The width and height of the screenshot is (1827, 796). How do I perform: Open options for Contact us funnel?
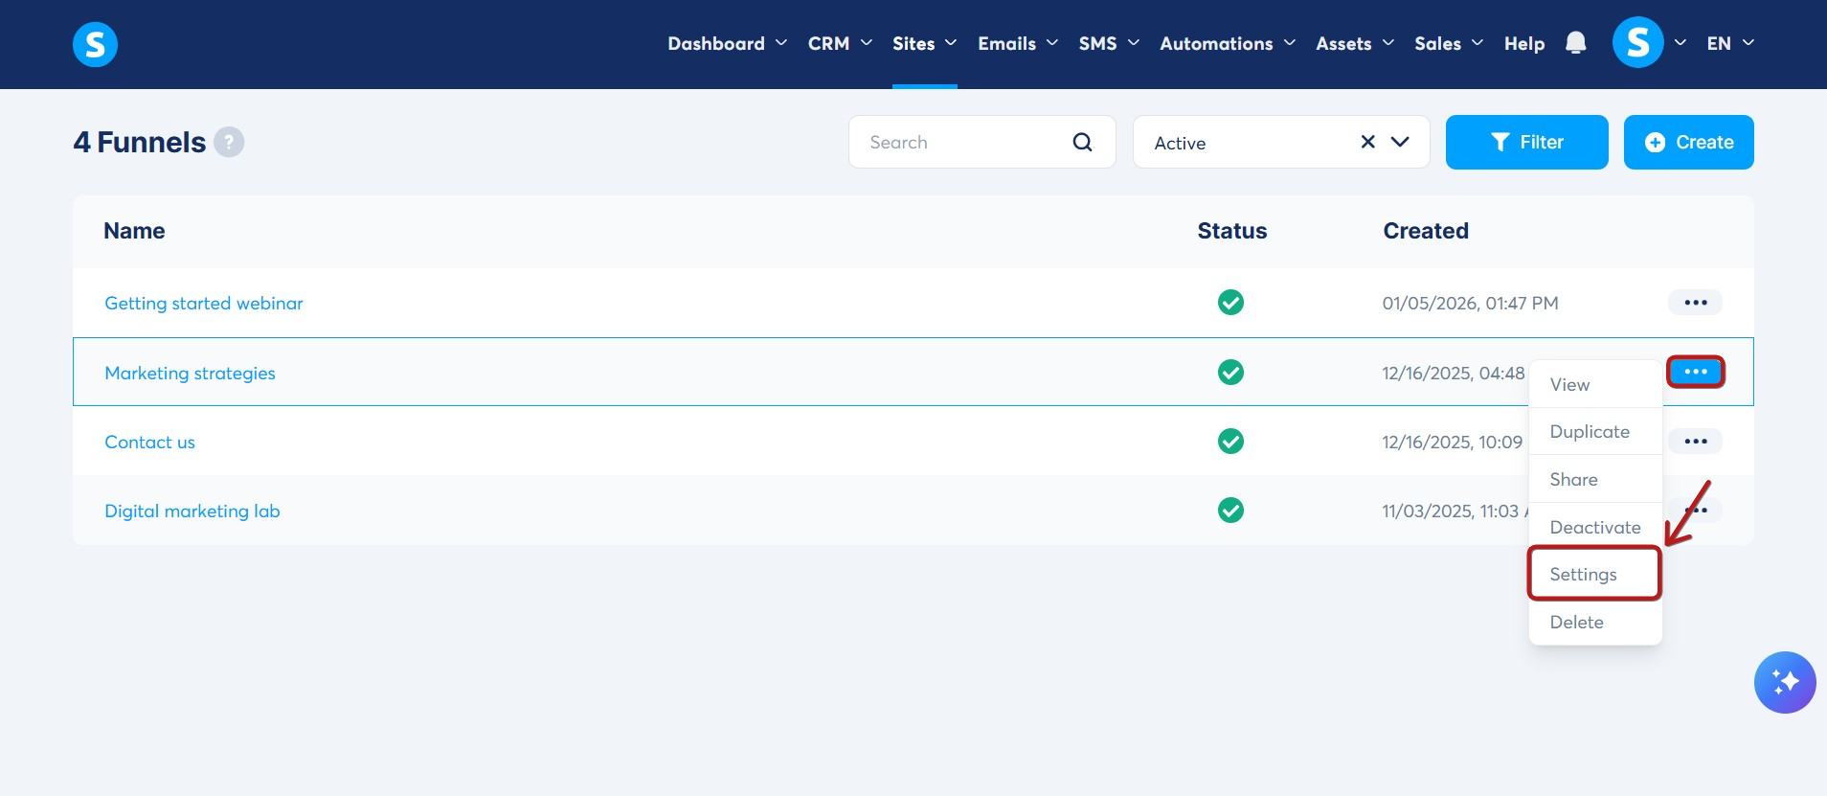1695,442
